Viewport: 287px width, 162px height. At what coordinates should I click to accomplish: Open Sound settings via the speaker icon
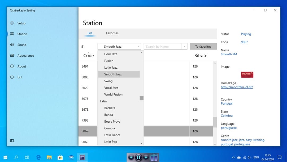[x=12, y=45]
